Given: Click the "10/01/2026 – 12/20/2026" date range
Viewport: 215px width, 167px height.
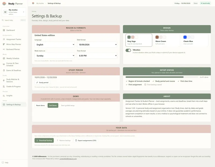Looking at the screenshot, I should [46, 77].
